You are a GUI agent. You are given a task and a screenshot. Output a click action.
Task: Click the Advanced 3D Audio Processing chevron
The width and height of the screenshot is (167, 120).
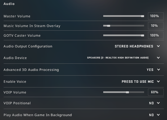pyautogui.click(x=158, y=70)
